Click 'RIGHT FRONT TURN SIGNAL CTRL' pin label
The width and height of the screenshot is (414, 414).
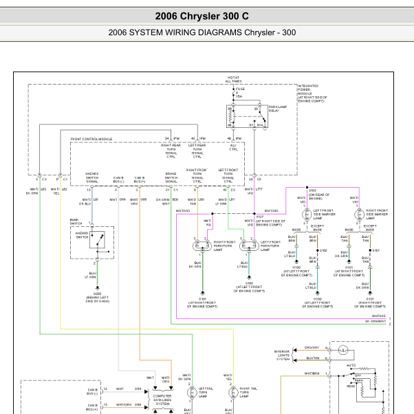click(197, 176)
